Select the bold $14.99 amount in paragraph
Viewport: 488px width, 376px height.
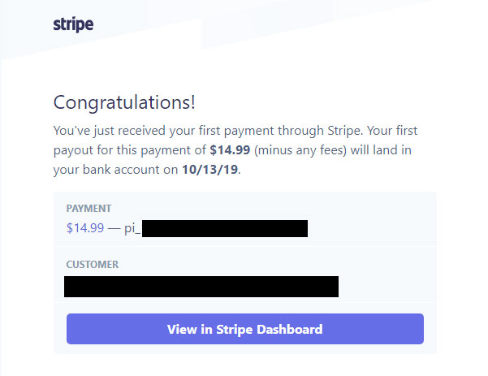click(230, 150)
